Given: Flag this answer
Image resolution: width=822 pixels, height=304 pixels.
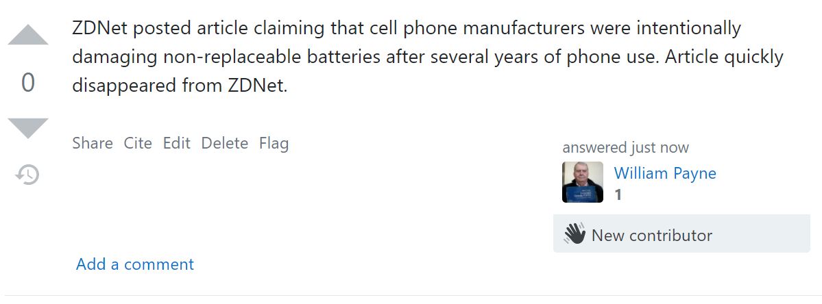Looking at the screenshot, I should 274,143.
